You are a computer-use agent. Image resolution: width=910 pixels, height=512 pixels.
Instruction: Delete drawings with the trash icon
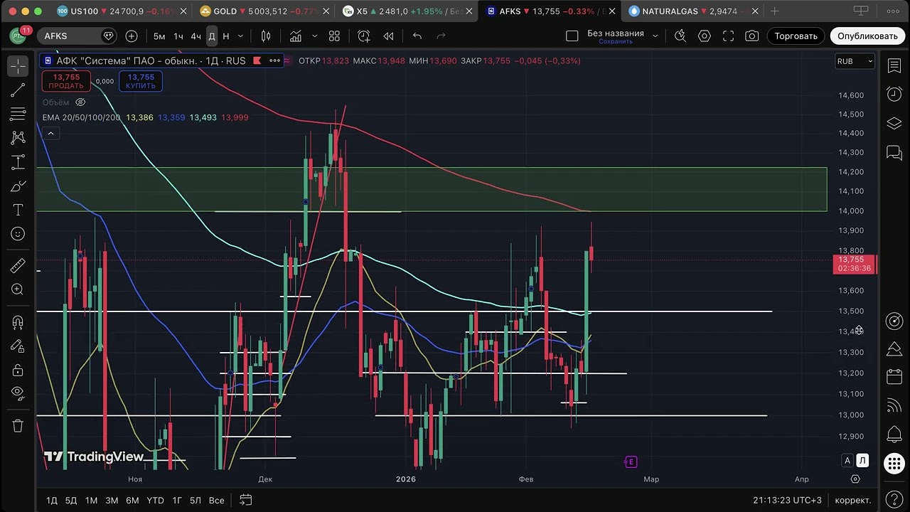[18, 426]
